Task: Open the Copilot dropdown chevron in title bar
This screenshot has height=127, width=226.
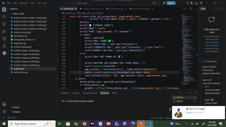Action: tap(159, 3)
